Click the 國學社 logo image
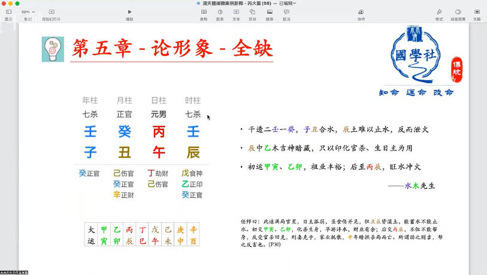The height and width of the screenshot is (275, 487). click(418, 56)
